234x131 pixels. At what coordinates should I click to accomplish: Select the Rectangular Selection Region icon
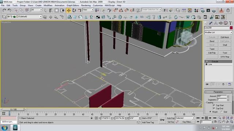(57, 10)
